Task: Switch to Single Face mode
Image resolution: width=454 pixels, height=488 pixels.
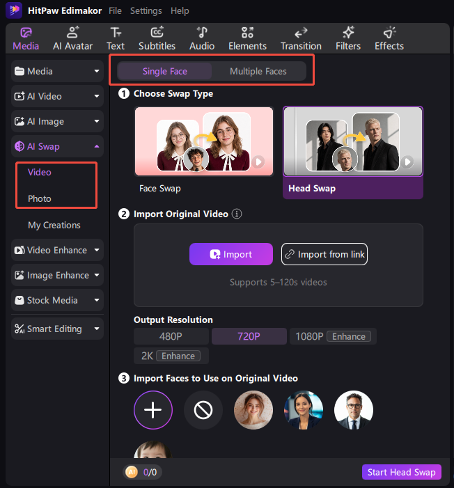Action: pyautogui.click(x=165, y=71)
